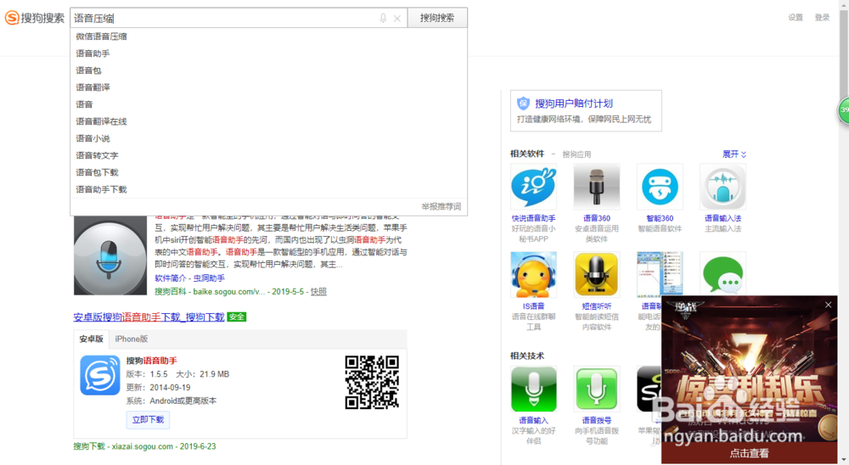This screenshot has width=849, height=465.
Task: Click 语音拨号 green microphone icon
Action: coord(597,389)
